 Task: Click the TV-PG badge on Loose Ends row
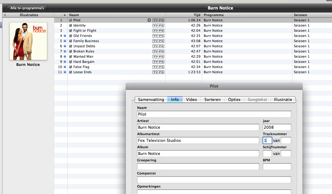(158, 72)
